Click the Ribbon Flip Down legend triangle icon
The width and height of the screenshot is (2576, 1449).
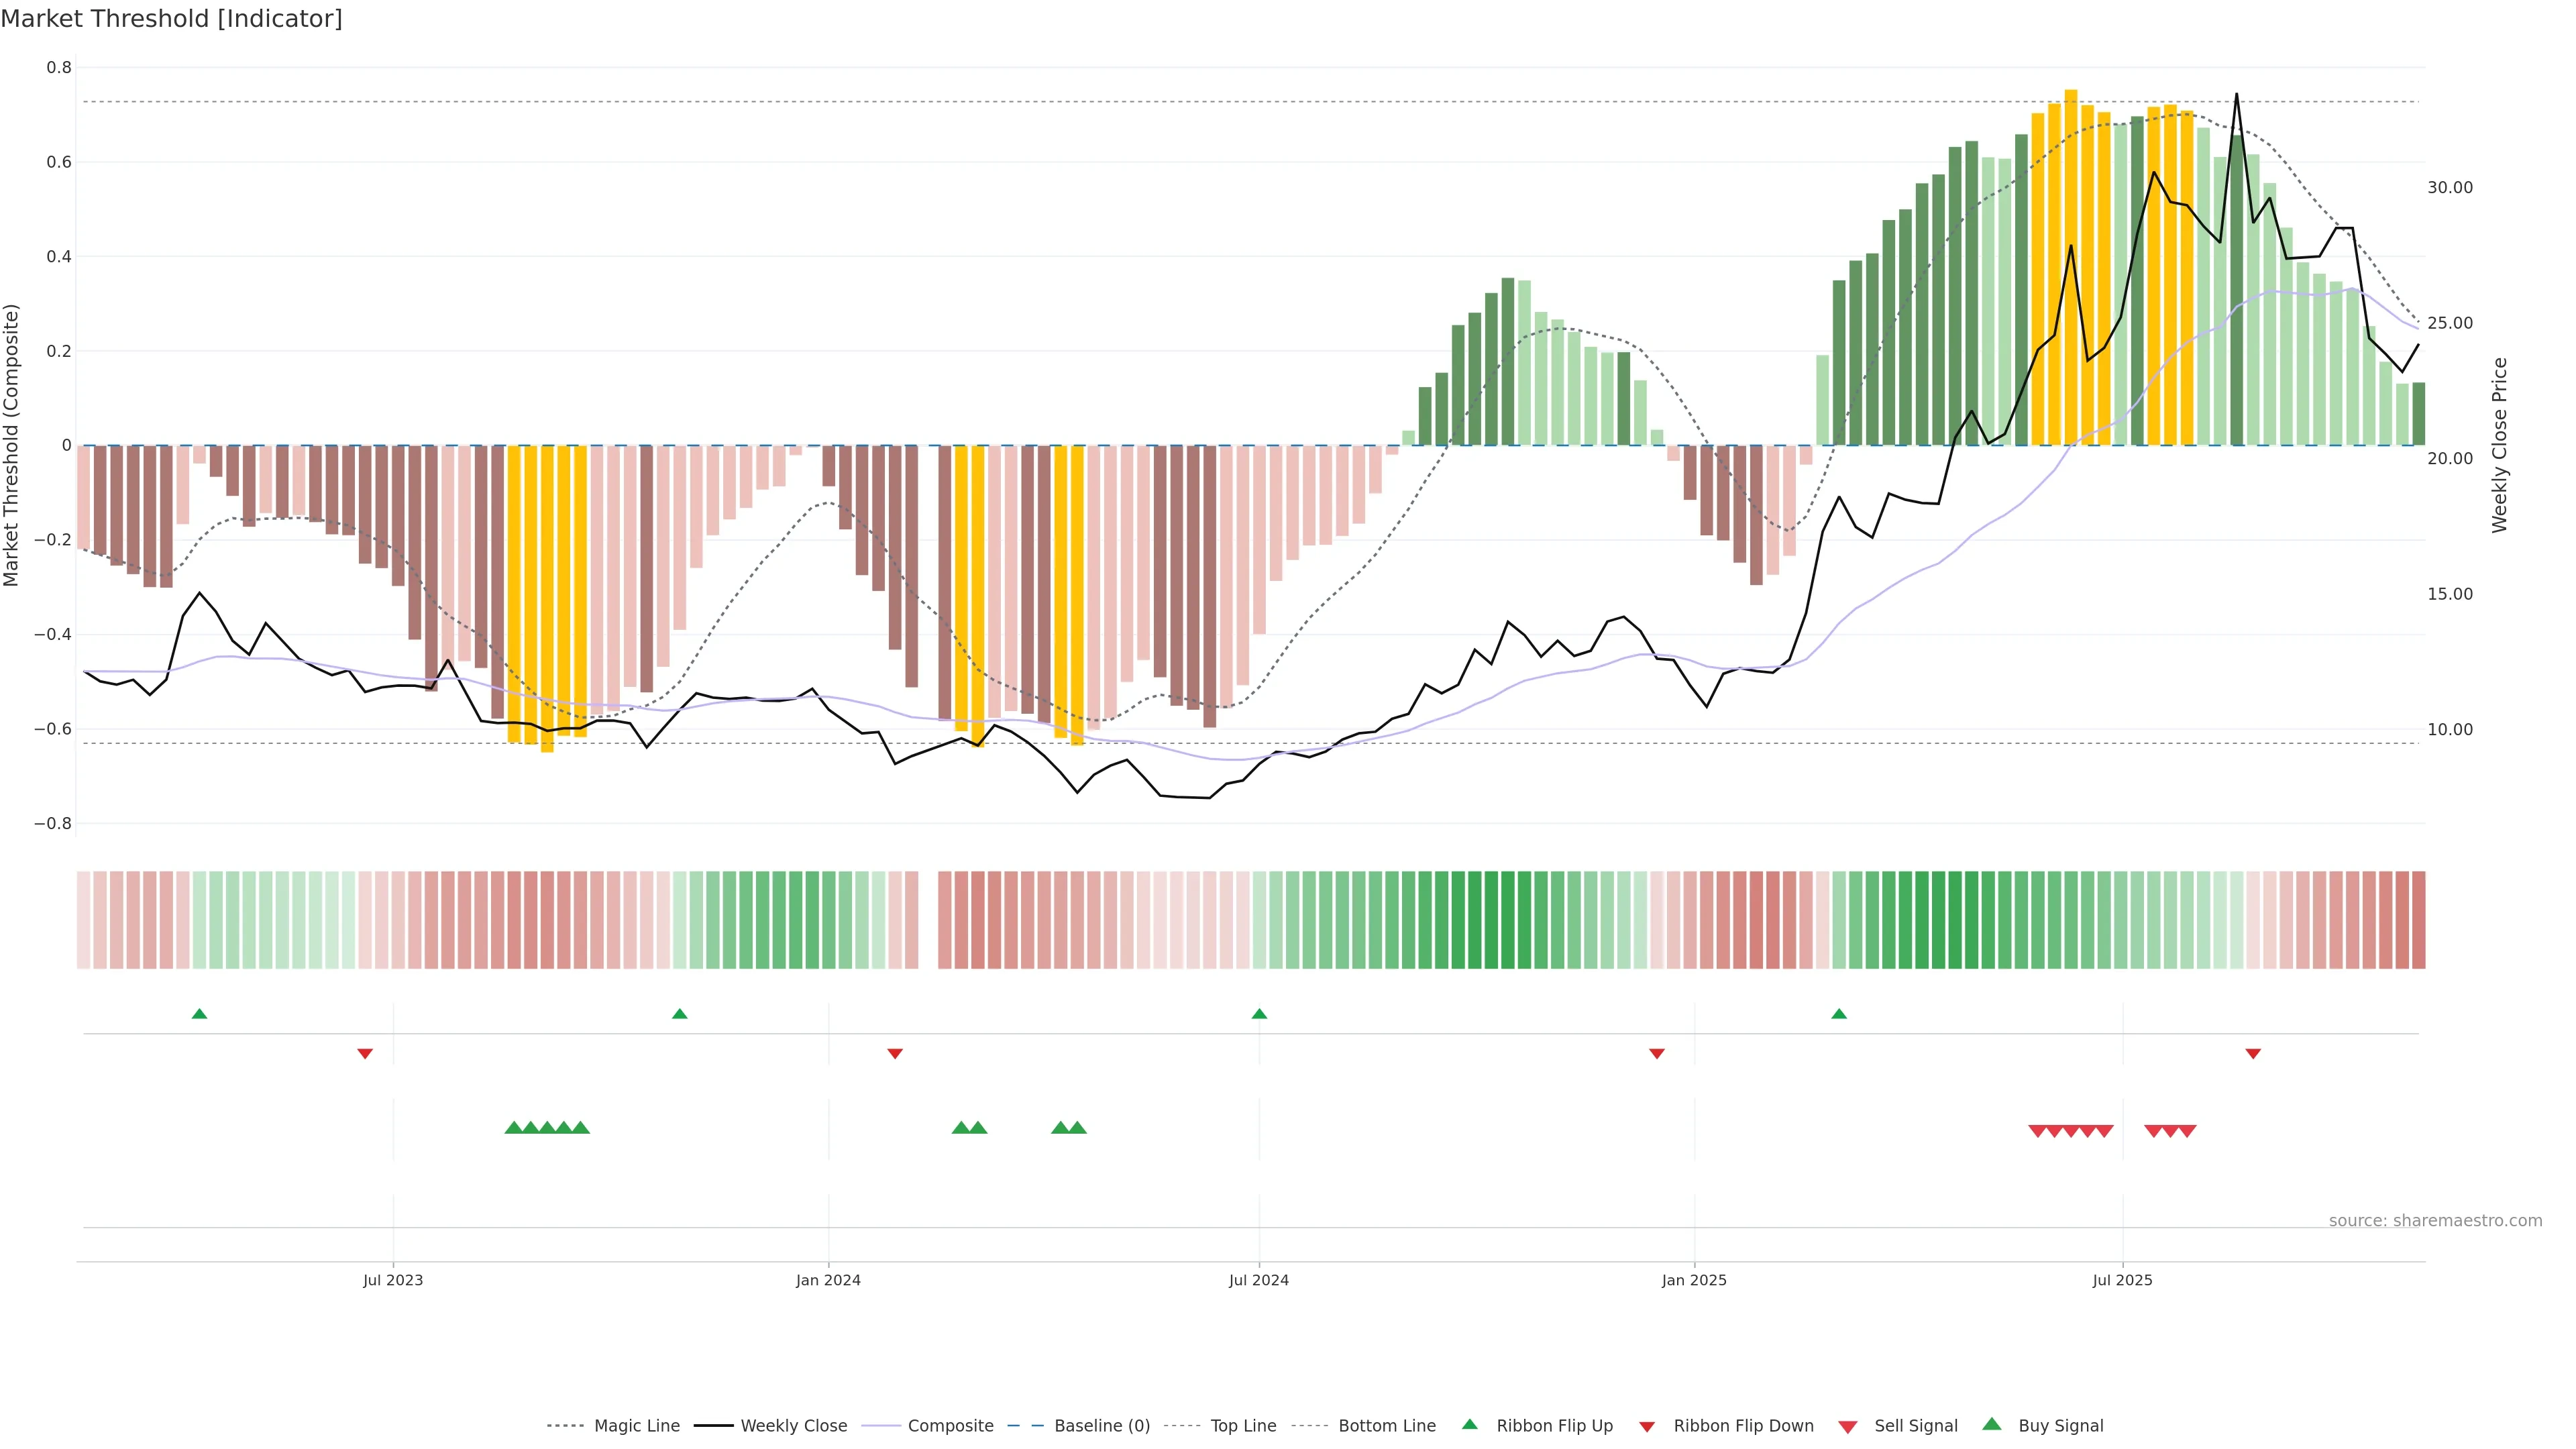click(x=1647, y=1427)
